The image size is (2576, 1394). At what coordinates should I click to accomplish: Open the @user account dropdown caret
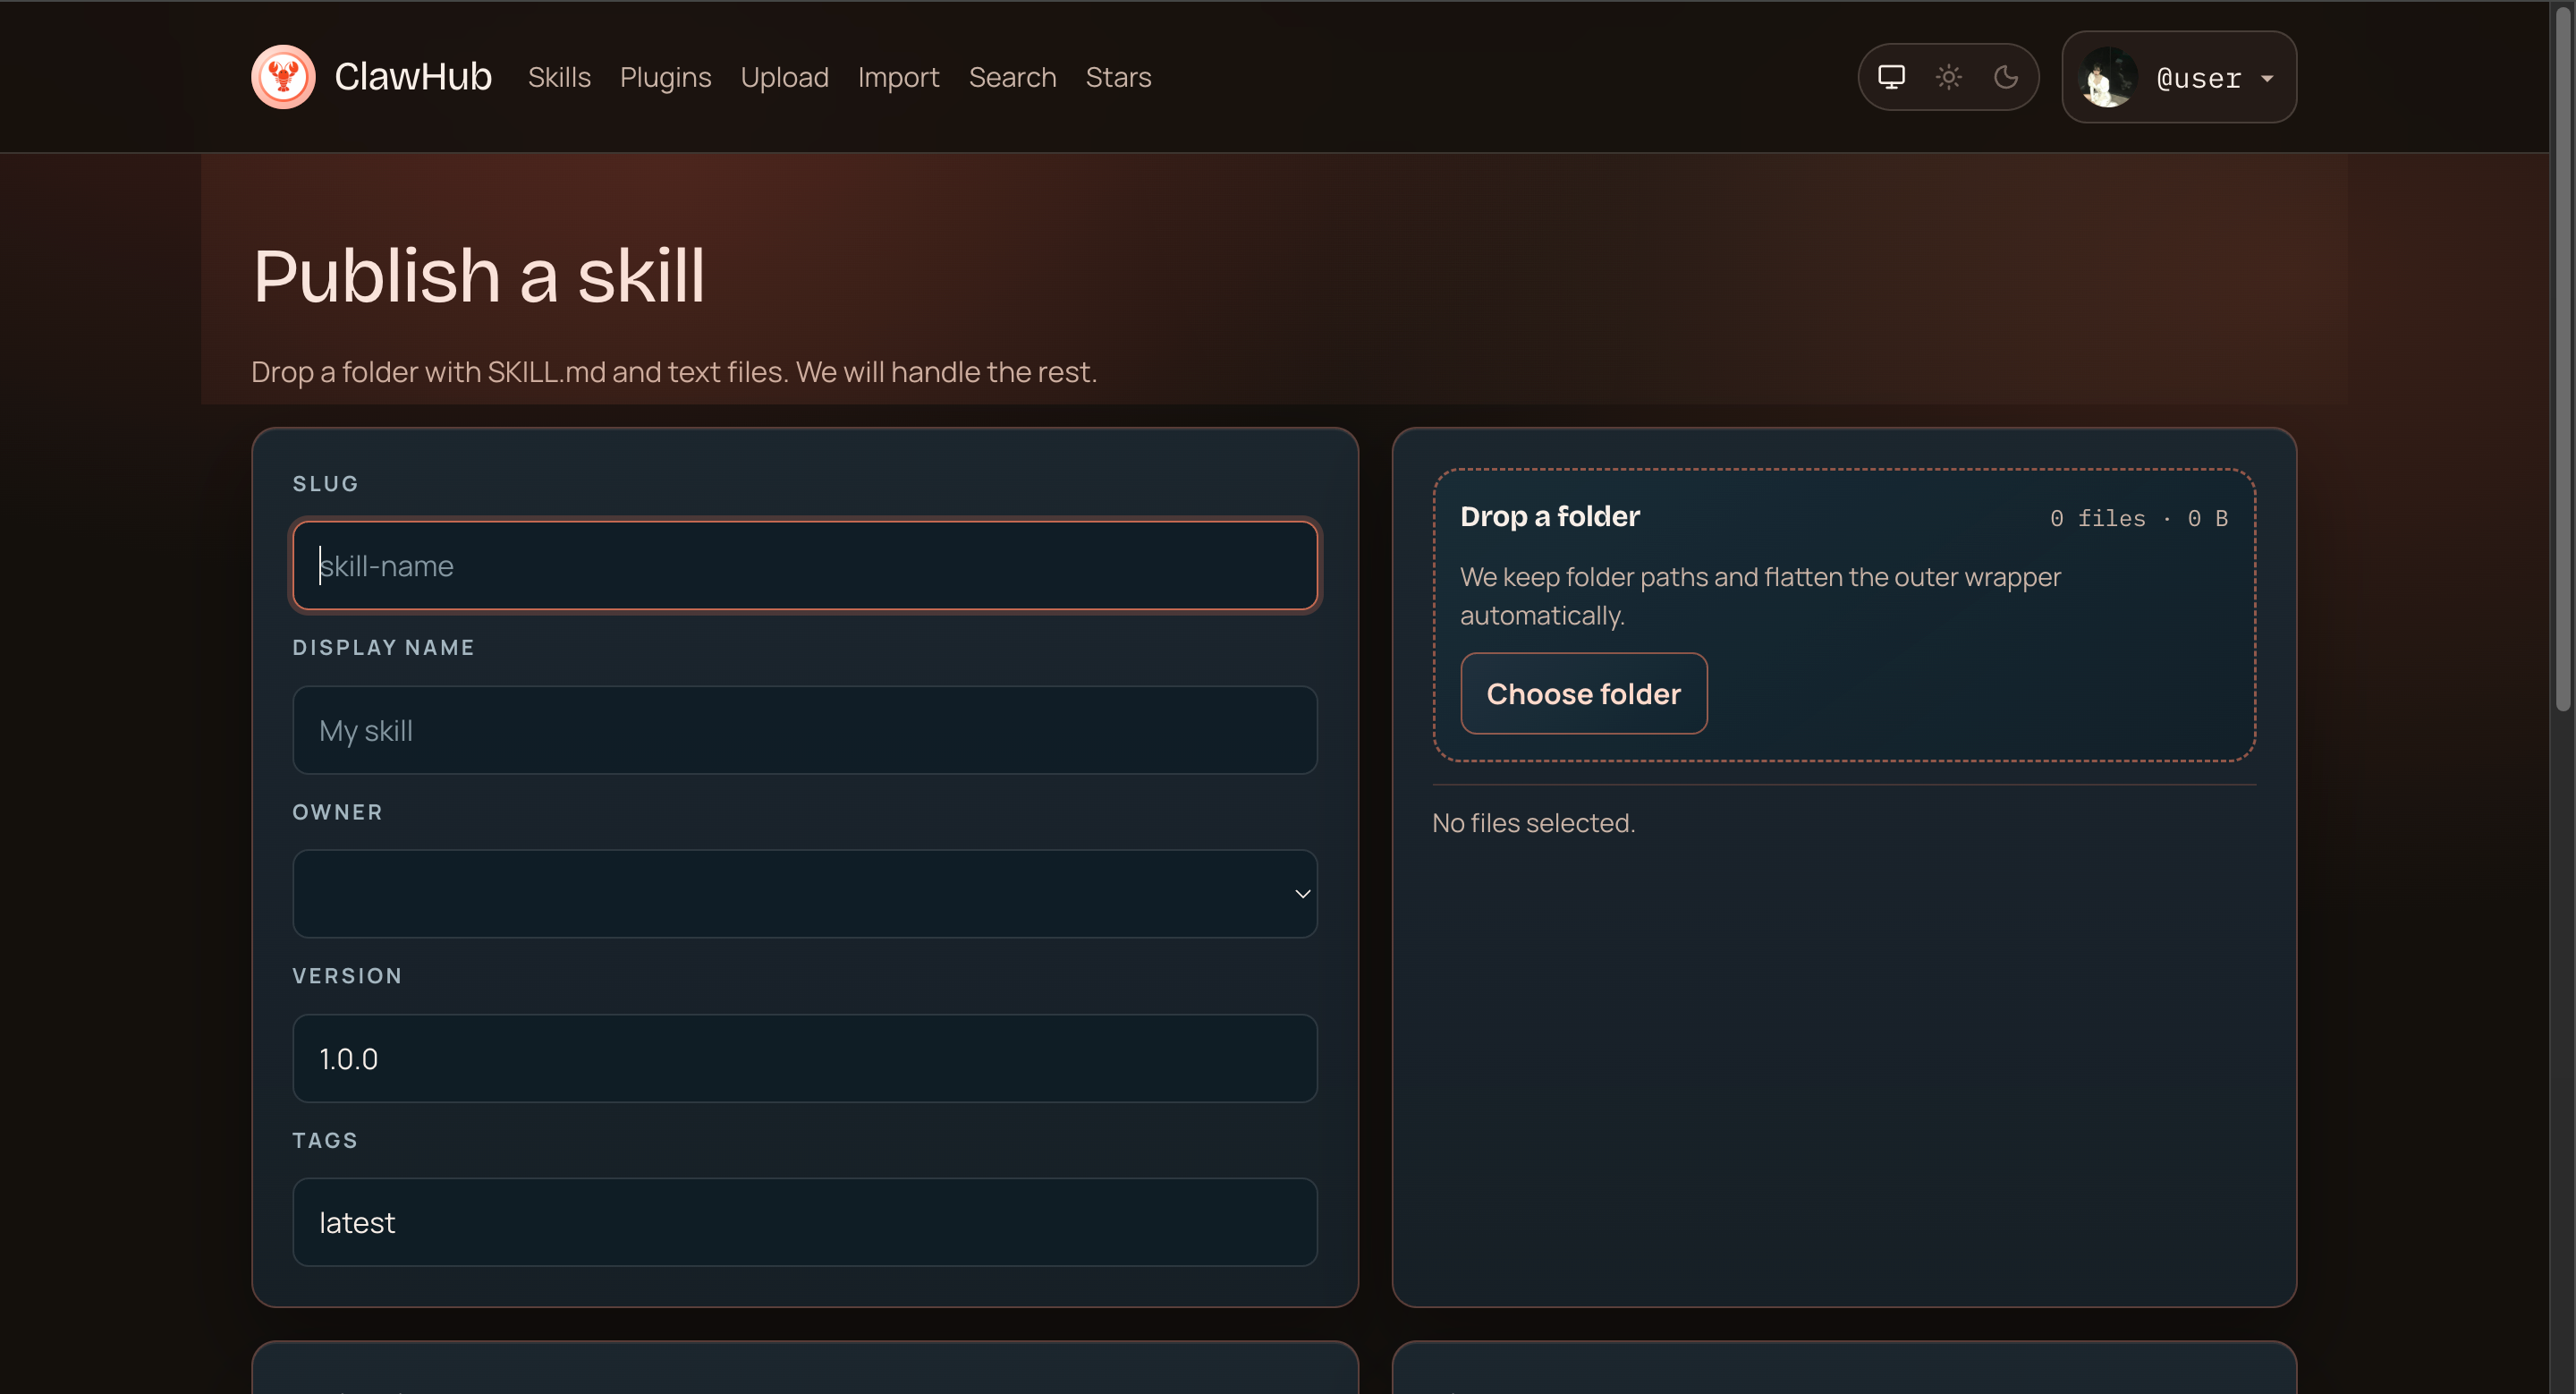point(2267,78)
